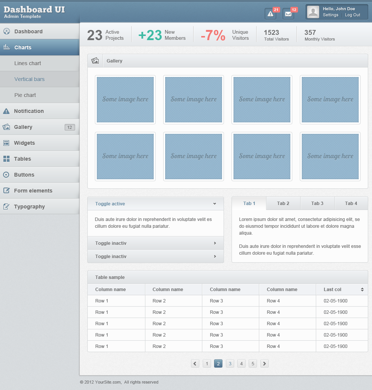Sort table by Last col arrows
This screenshot has height=390, width=372.
tap(362, 290)
